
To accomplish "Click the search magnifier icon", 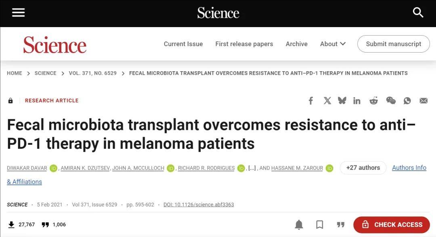I will click(418, 13).
